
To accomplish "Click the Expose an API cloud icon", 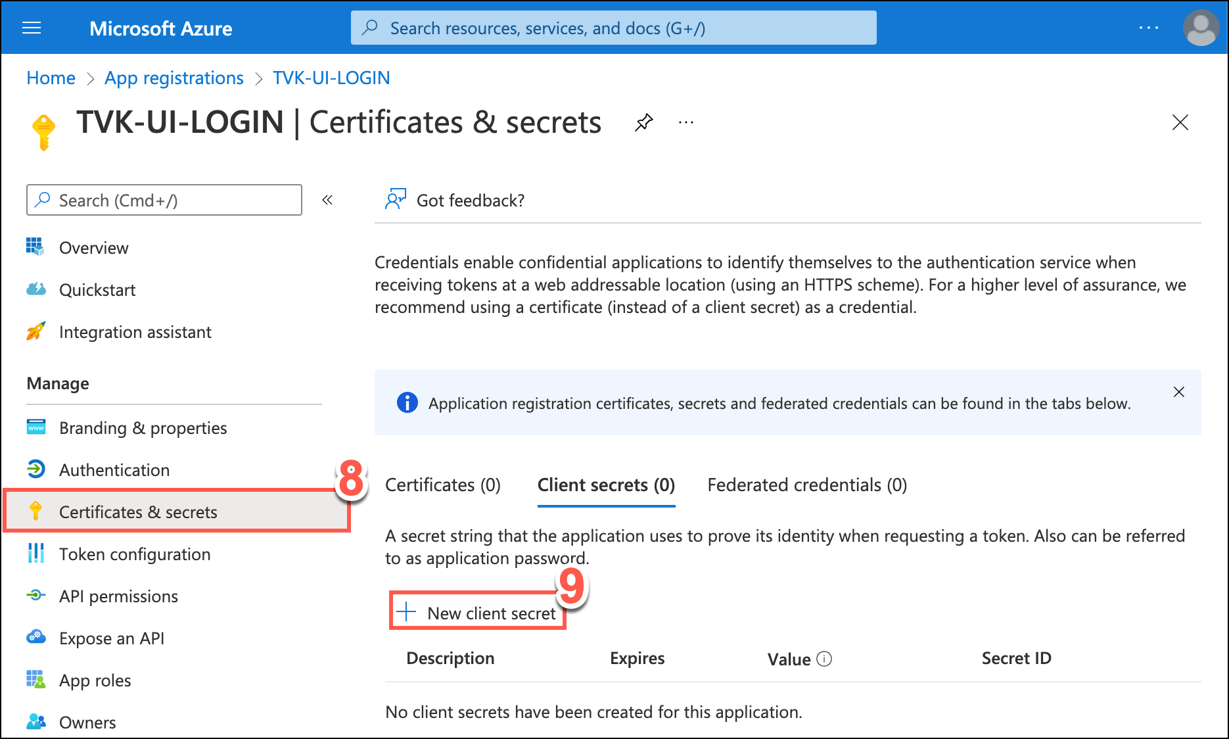I will pyautogui.click(x=36, y=638).
